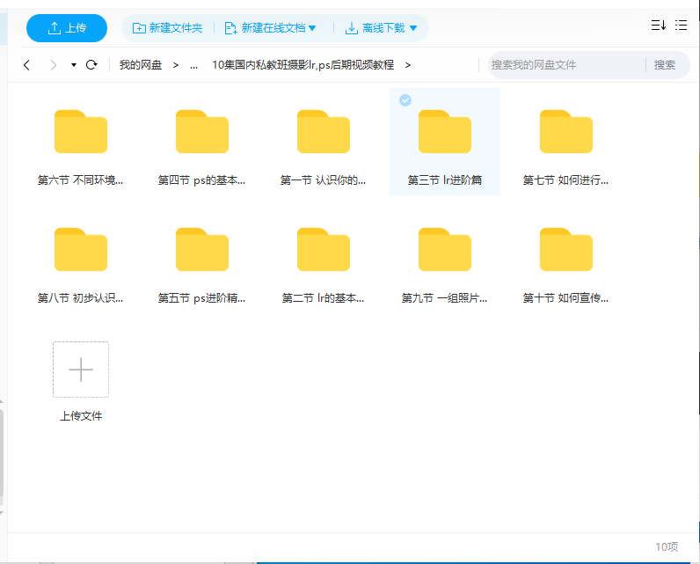Open folder icon 第九节 一组照片...
The height and width of the screenshot is (564, 700).
click(445, 249)
